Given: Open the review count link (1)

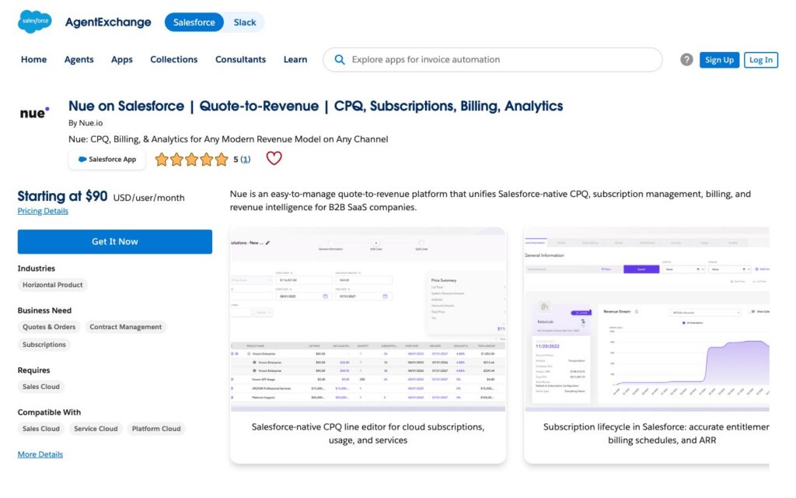Looking at the screenshot, I should pos(245,160).
